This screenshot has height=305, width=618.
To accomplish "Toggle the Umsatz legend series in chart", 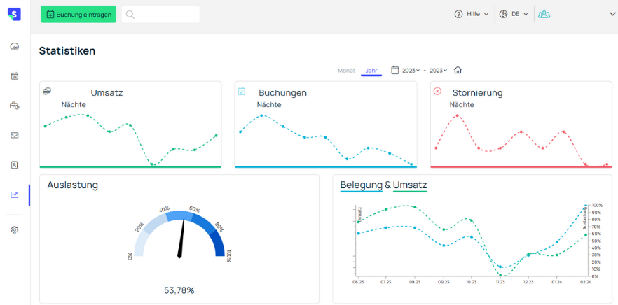I will coord(410,185).
